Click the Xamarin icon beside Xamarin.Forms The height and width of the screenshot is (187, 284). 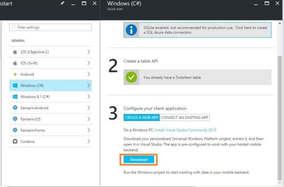[15, 130]
